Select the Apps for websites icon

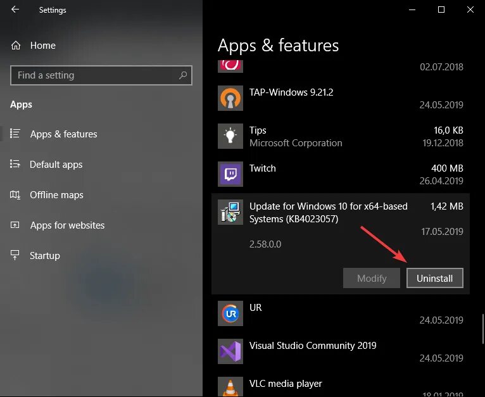[15, 225]
